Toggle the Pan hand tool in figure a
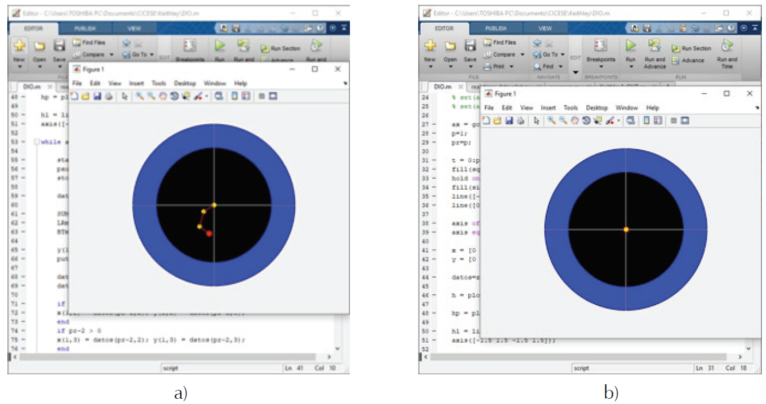 pyautogui.click(x=162, y=96)
